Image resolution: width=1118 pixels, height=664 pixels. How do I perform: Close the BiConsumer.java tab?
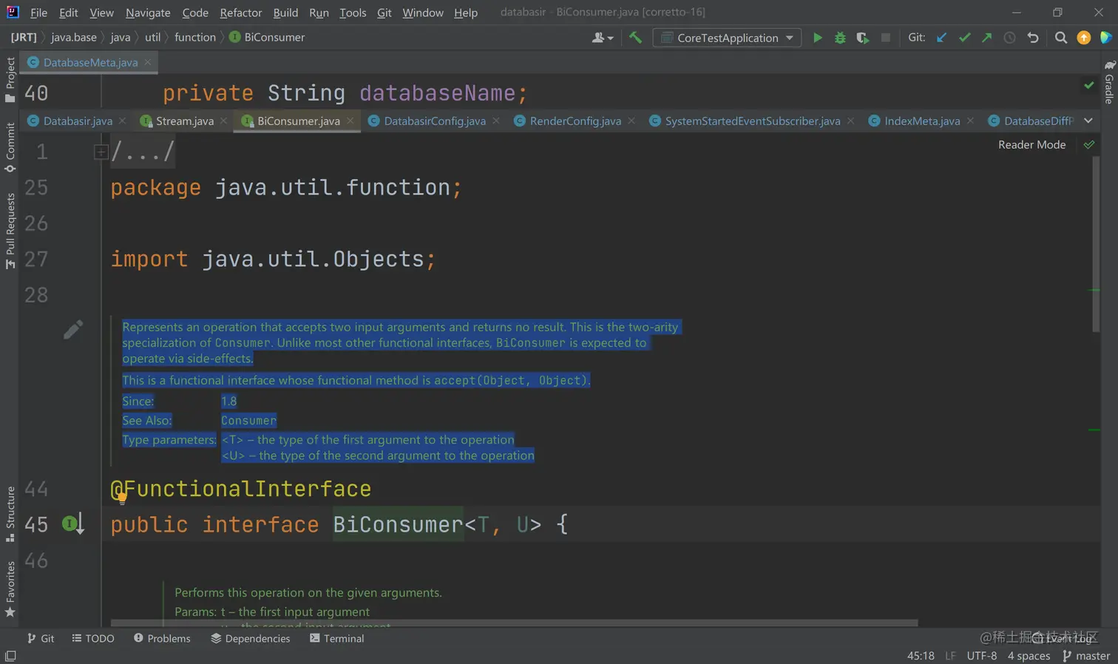click(350, 121)
